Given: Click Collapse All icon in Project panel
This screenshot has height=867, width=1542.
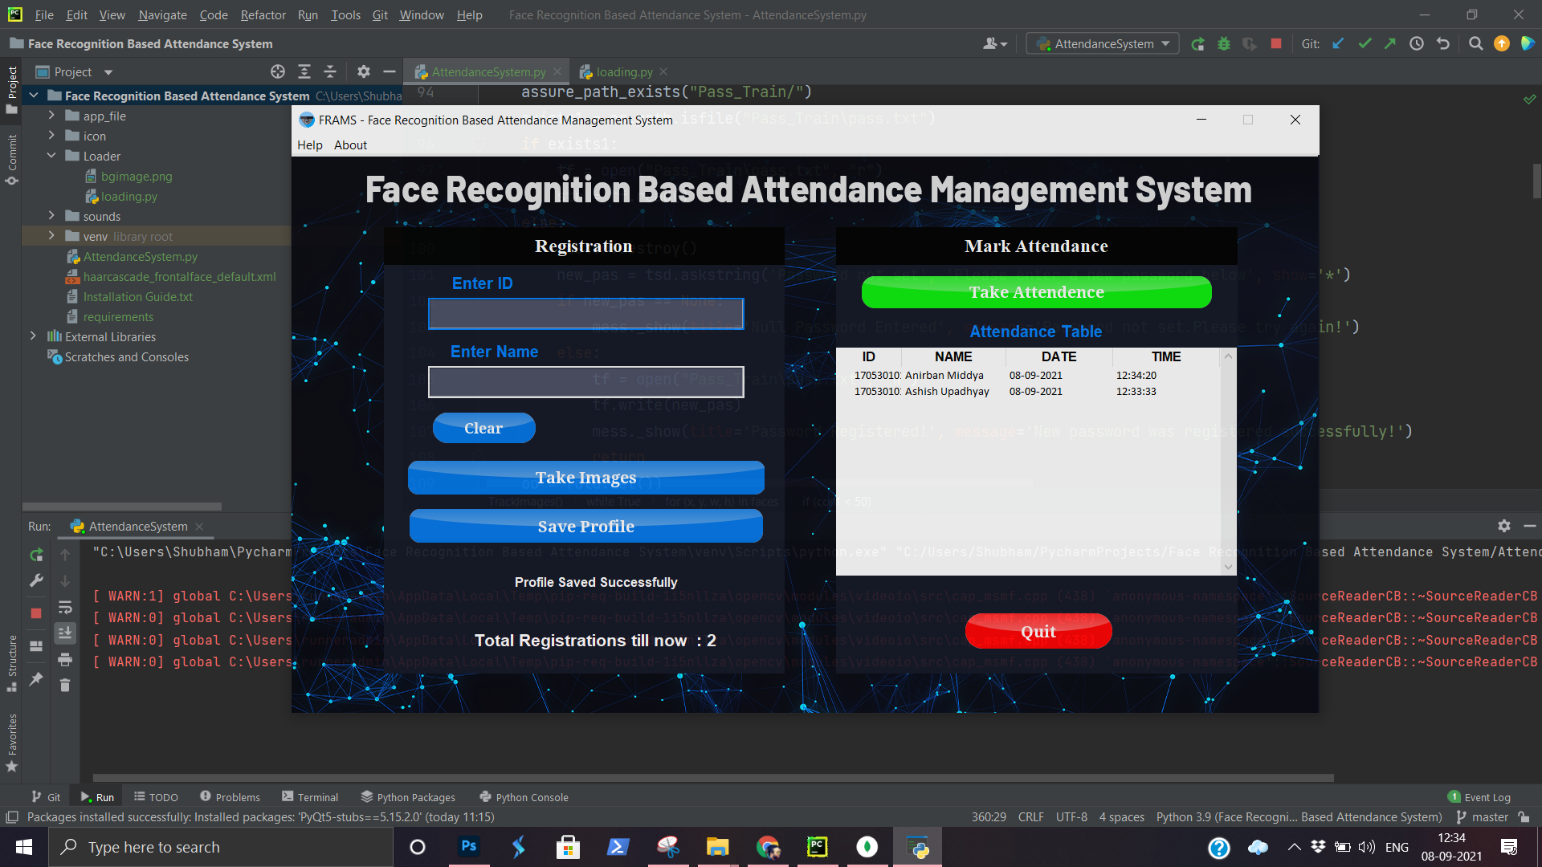Looking at the screenshot, I should pyautogui.click(x=330, y=72).
